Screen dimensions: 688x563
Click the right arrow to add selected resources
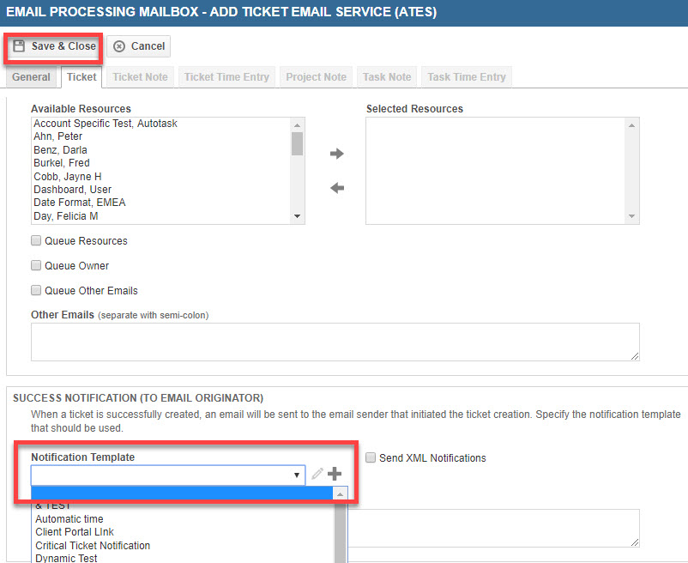tap(336, 154)
